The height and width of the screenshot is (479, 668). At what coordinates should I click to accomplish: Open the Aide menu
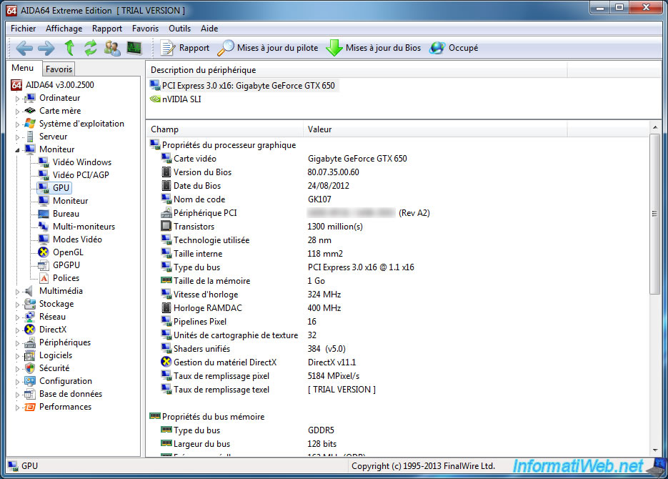coord(209,28)
